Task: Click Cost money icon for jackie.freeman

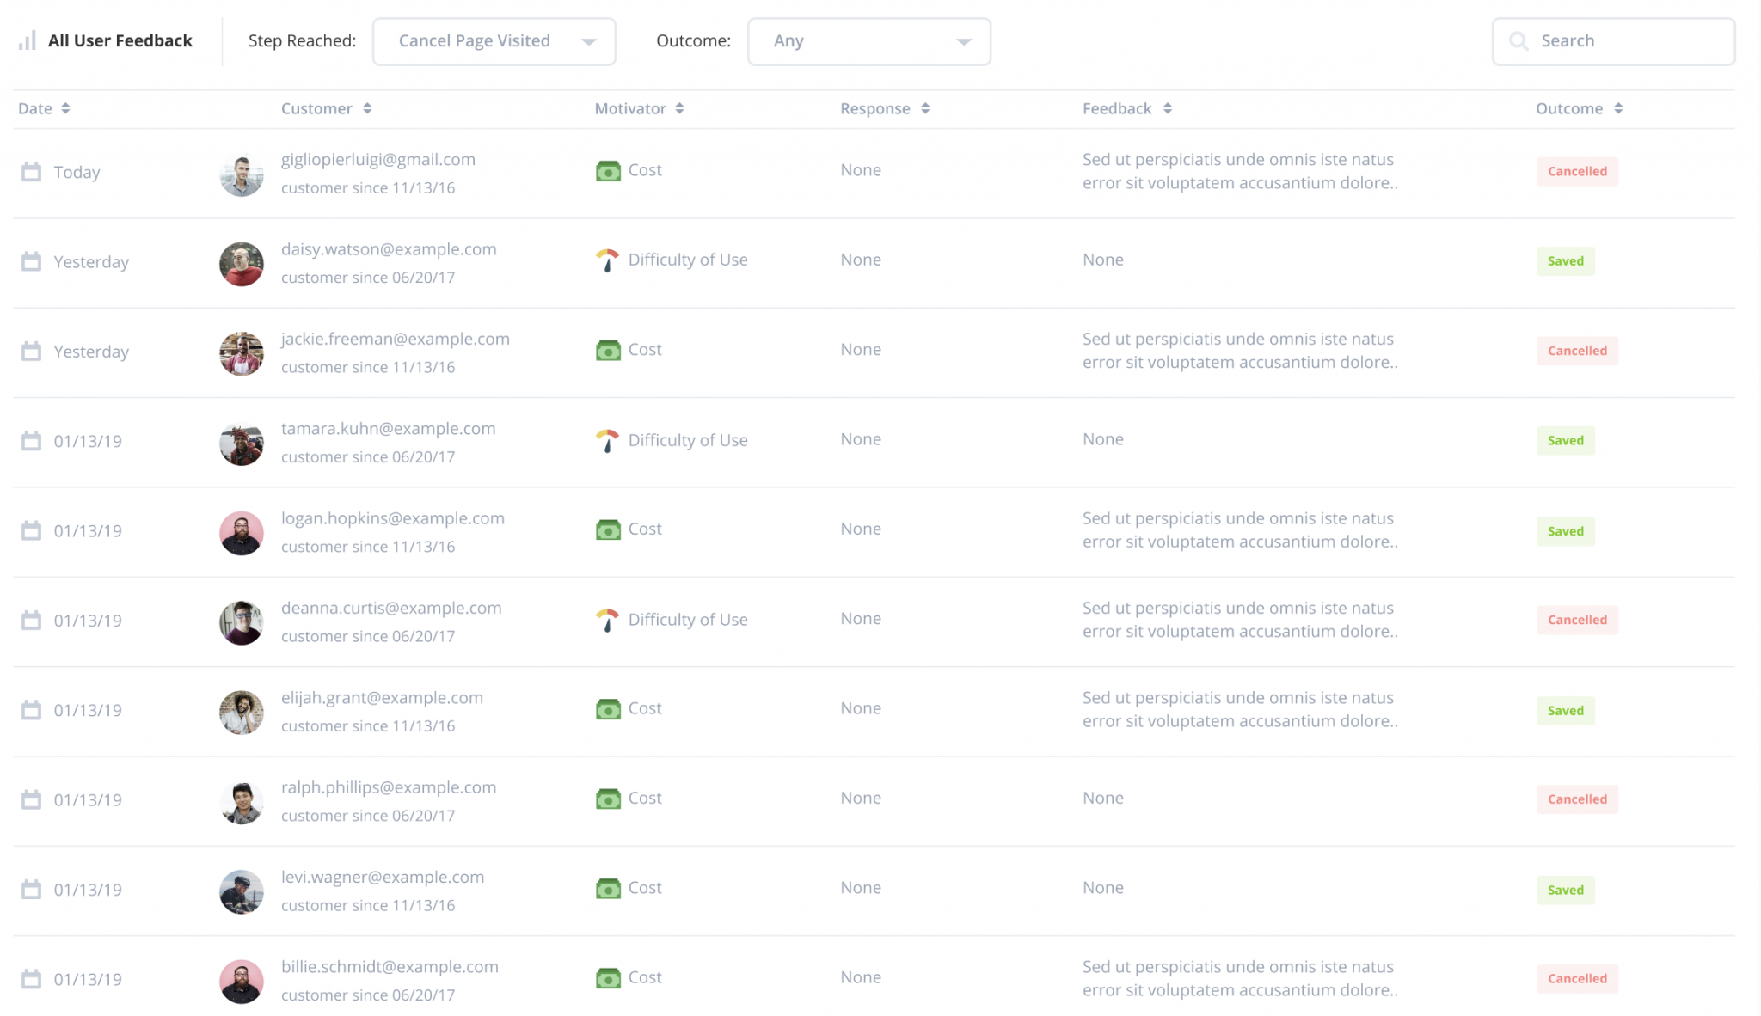Action: pos(608,351)
